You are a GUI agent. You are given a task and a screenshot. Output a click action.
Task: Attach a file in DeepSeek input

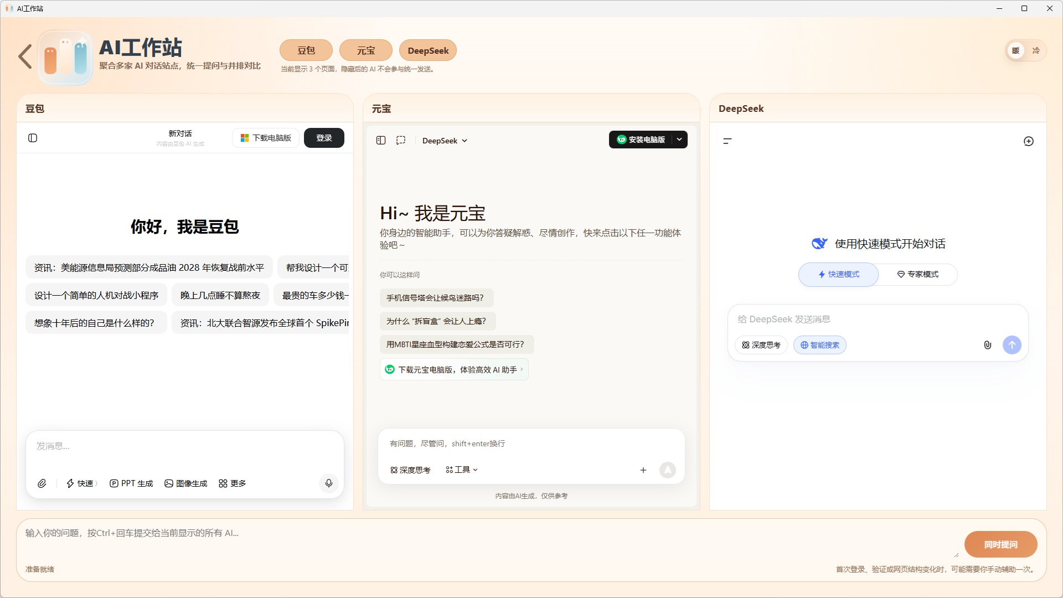(988, 345)
